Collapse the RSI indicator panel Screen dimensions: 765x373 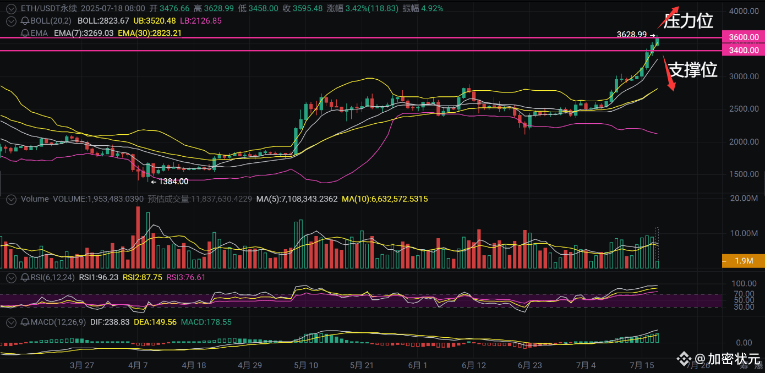tap(10, 278)
